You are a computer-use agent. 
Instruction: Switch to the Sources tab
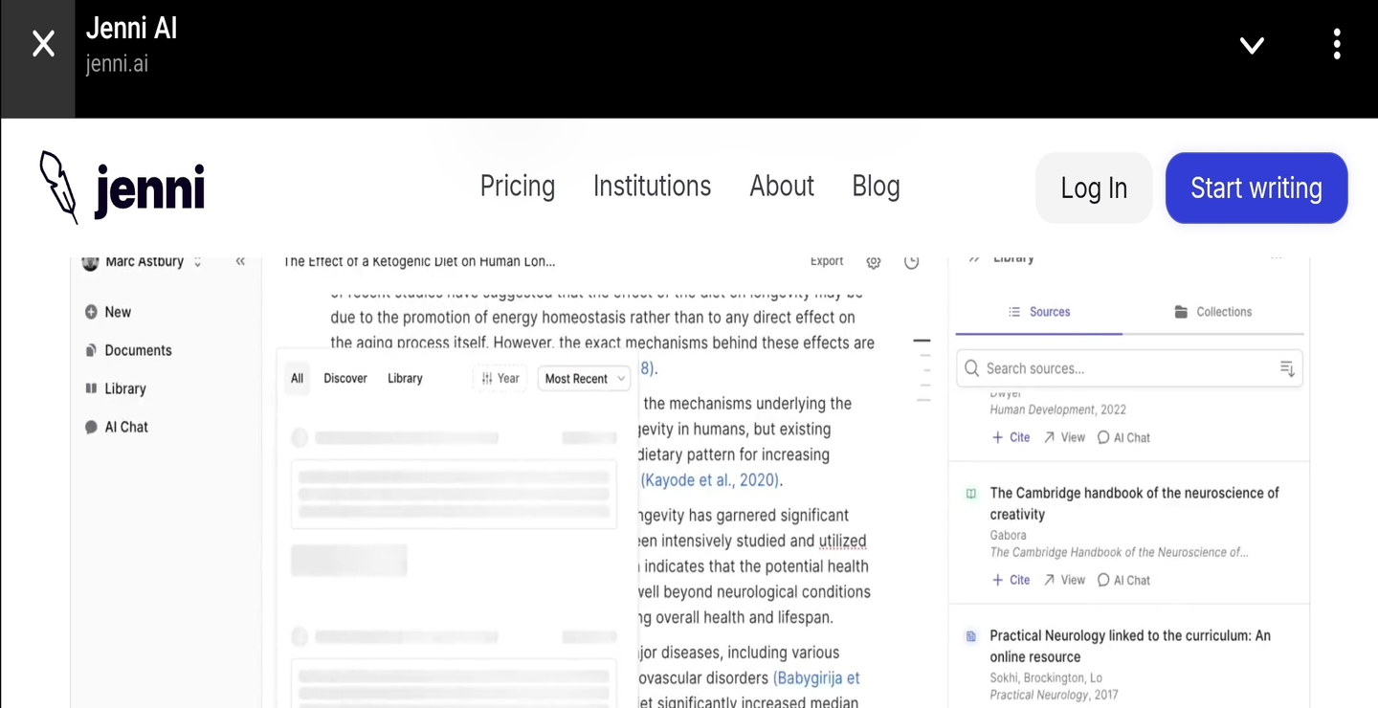(x=1039, y=312)
